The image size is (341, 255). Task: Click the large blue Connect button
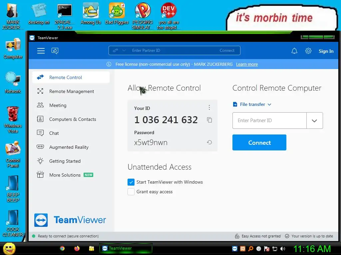(x=259, y=142)
